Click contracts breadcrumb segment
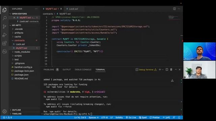The height and width of the screenshot is (121, 216). [48, 14]
